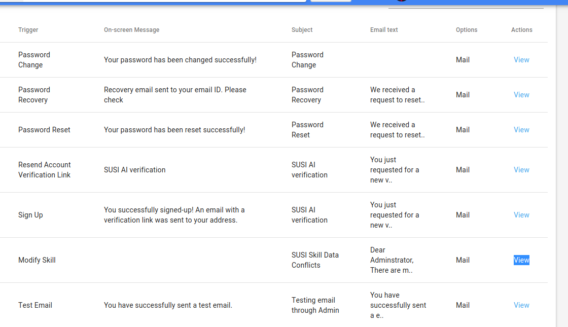The width and height of the screenshot is (568, 327).
Task: Click the Actions column header
Action: click(x=521, y=30)
